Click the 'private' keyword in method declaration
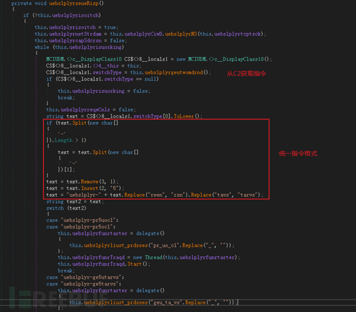 (x=21, y=4)
